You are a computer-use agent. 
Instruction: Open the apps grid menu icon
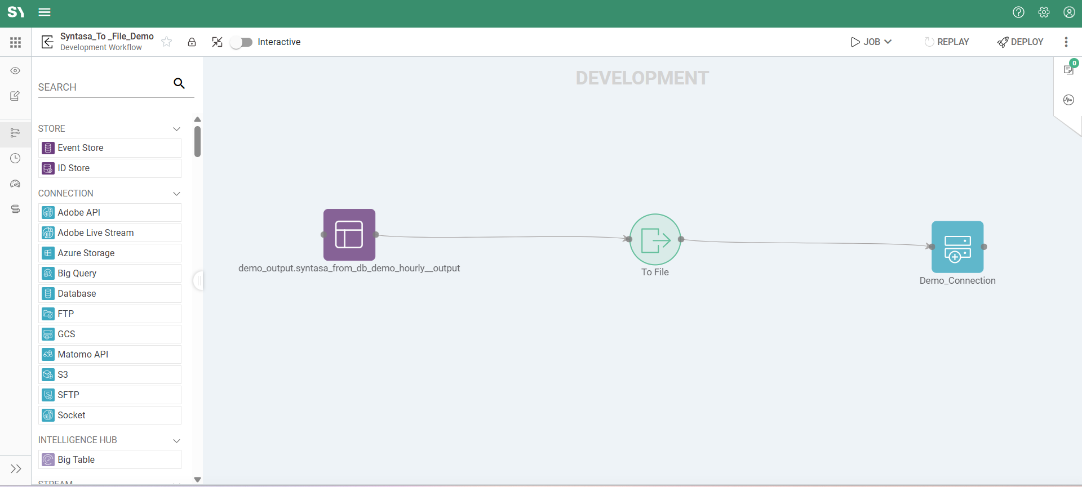coord(15,42)
